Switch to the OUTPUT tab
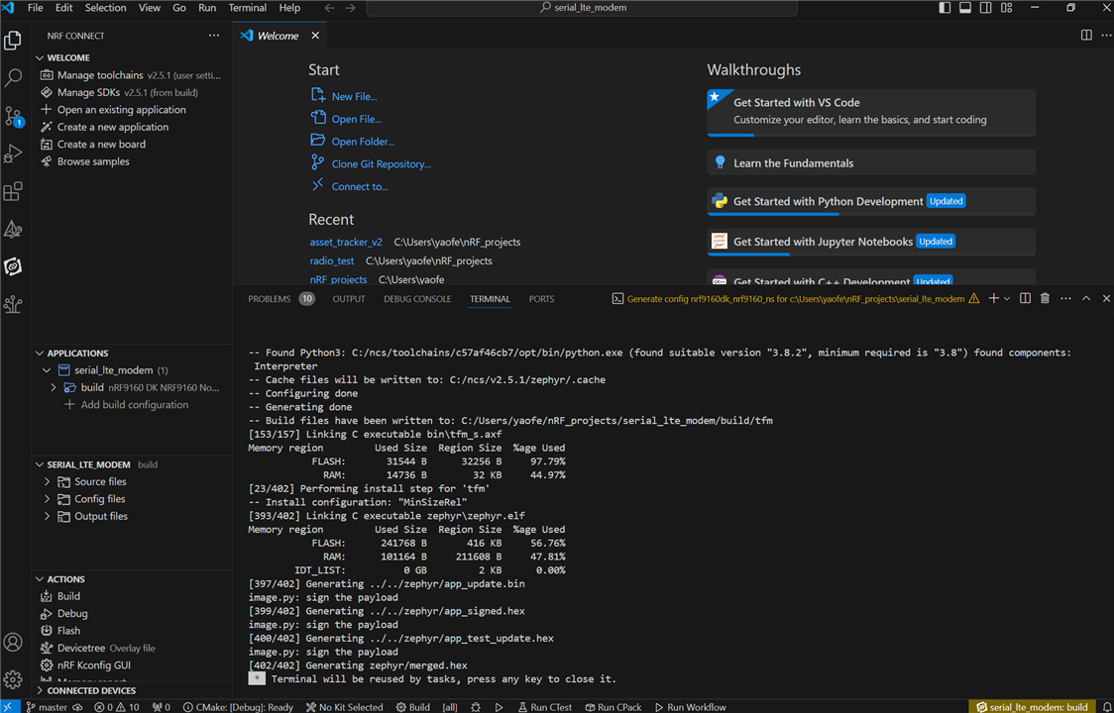 (x=349, y=299)
